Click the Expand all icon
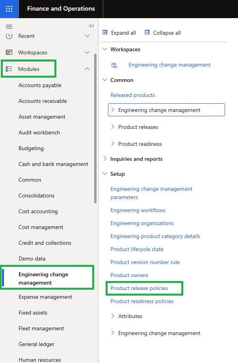 (104, 32)
